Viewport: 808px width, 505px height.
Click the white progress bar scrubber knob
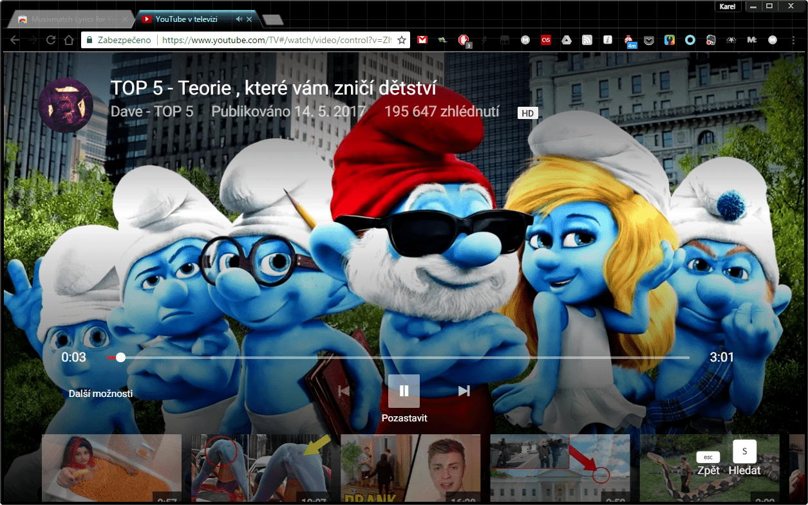click(x=120, y=357)
